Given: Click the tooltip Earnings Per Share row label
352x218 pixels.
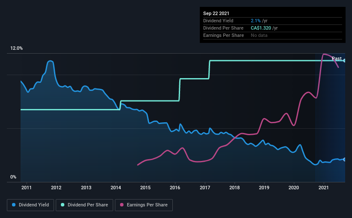Looking at the screenshot, I should click(x=223, y=35).
